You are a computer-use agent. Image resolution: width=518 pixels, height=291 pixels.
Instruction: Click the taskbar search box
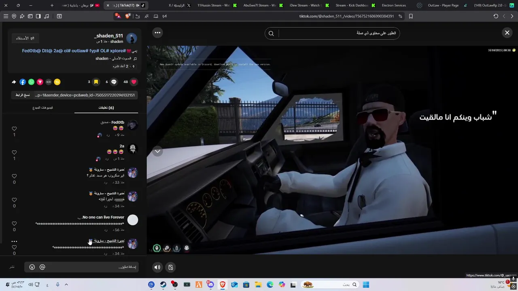click(x=329, y=285)
